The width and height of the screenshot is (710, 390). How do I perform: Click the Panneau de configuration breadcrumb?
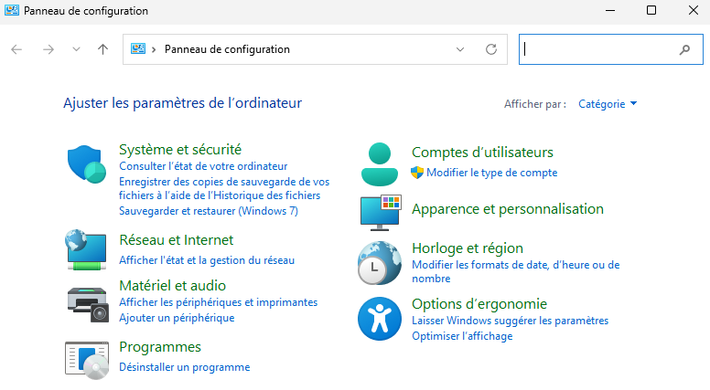click(x=227, y=49)
